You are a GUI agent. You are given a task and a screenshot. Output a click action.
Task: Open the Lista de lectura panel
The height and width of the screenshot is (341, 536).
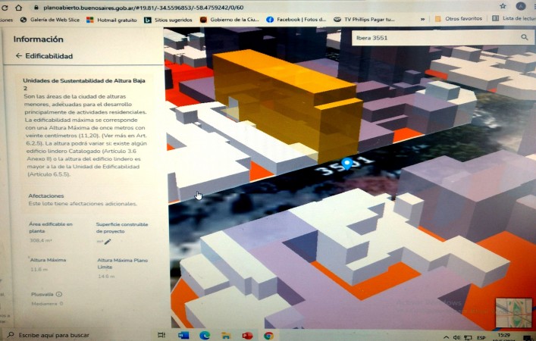click(519, 18)
